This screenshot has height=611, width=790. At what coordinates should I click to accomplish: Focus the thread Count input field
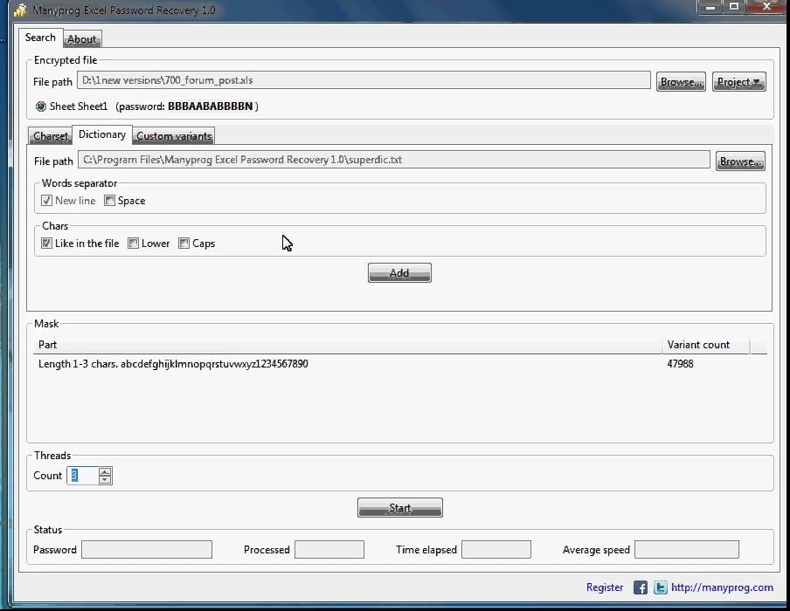[83, 476]
